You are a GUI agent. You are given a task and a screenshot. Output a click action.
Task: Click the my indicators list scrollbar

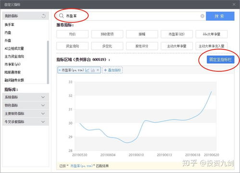pyautogui.click(x=48, y=62)
